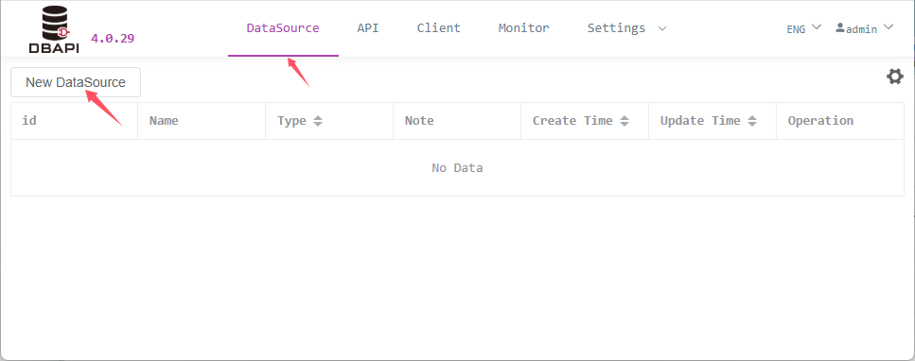This screenshot has height=361, width=915.
Task: Click the version number 4.0.29
Action: click(x=113, y=39)
